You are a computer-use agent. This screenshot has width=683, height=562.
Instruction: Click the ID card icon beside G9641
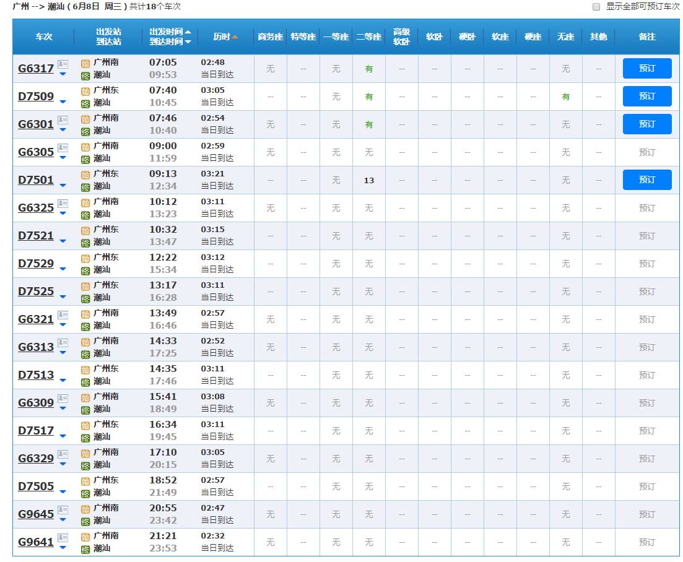pyautogui.click(x=63, y=538)
